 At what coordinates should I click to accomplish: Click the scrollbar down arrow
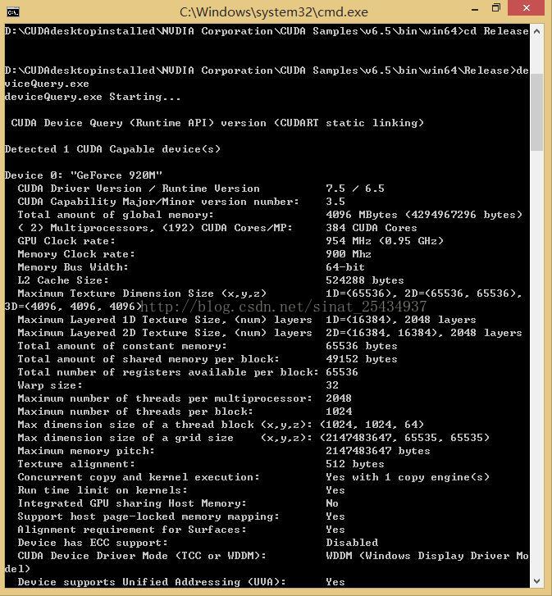pos(536,580)
